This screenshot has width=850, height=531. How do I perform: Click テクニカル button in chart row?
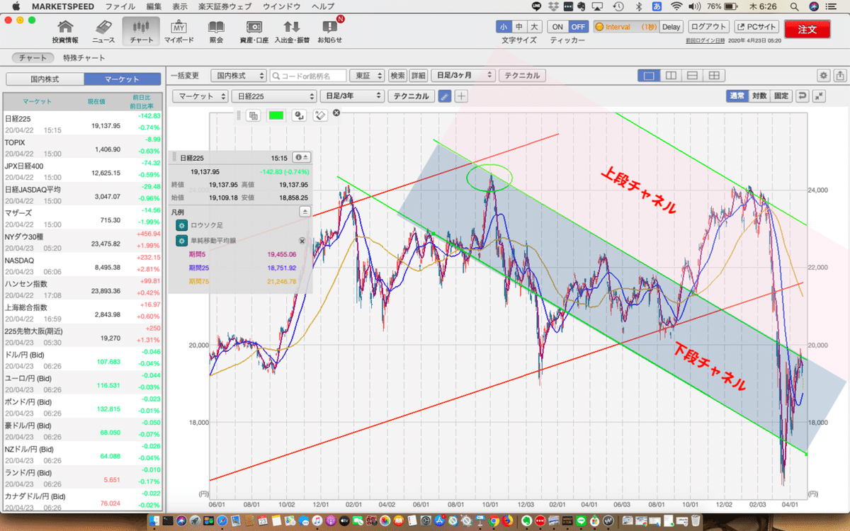[x=411, y=96]
